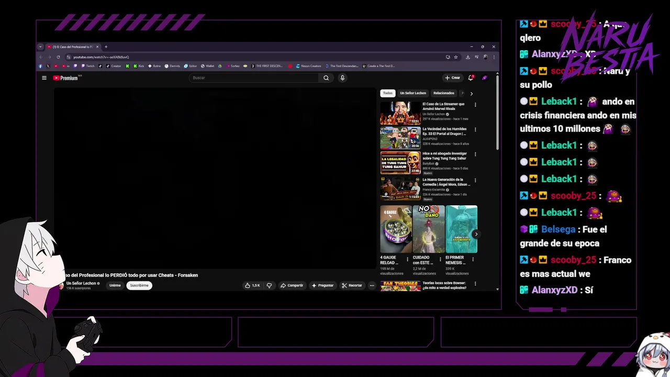The width and height of the screenshot is (670, 377).
Task: Open Elemnts bookmark
Action: tap(172, 66)
